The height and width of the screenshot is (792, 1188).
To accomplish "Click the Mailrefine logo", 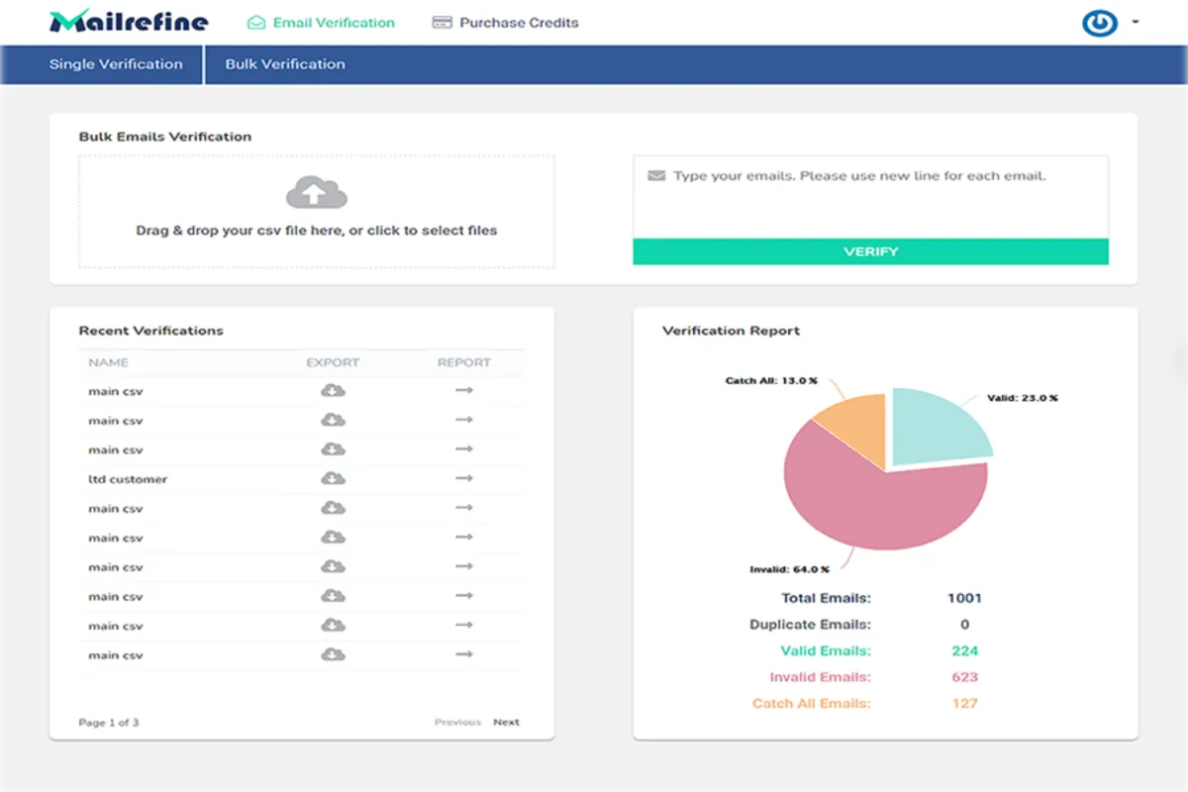I will click(129, 22).
